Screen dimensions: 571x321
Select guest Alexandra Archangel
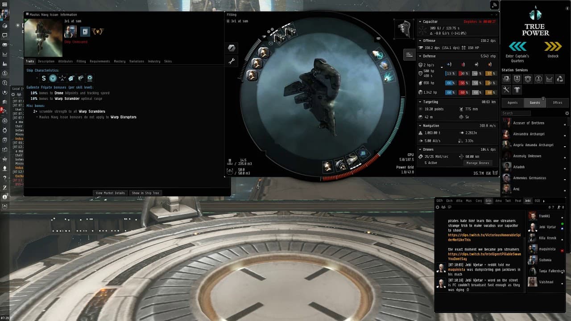coord(535,134)
